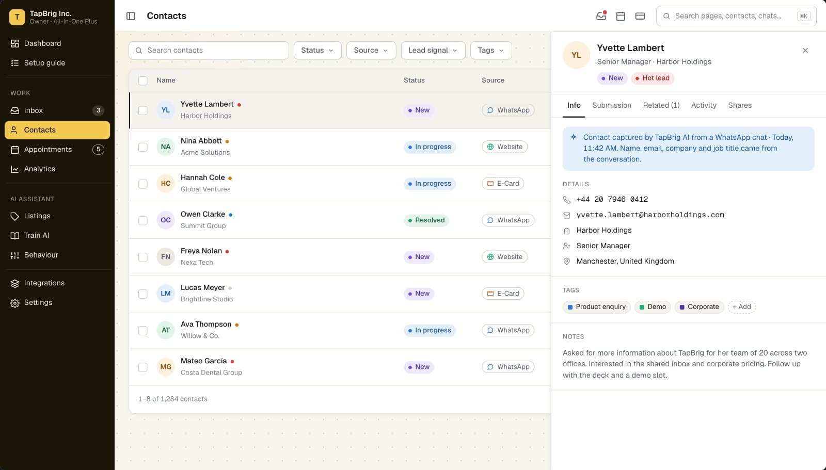
Task: Open the Shares tab
Action: (x=740, y=105)
